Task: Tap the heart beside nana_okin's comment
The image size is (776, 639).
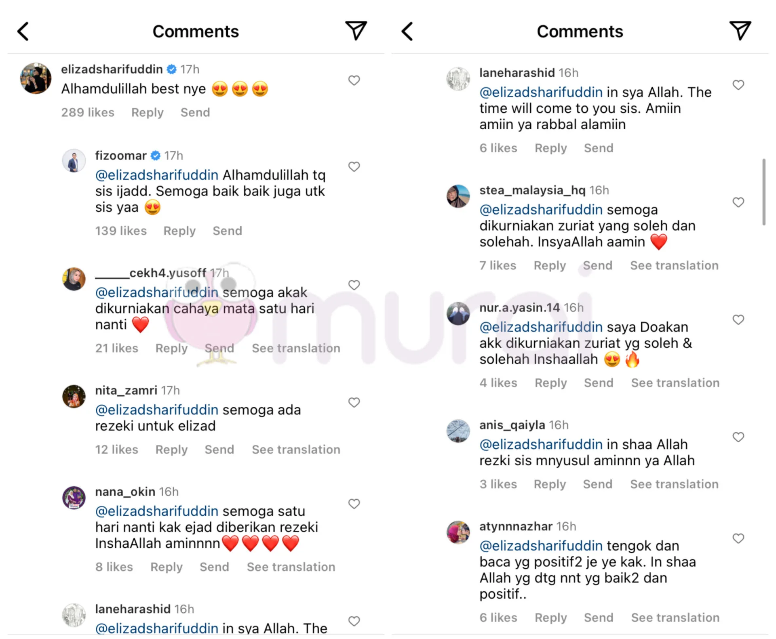Action: pos(354,504)
